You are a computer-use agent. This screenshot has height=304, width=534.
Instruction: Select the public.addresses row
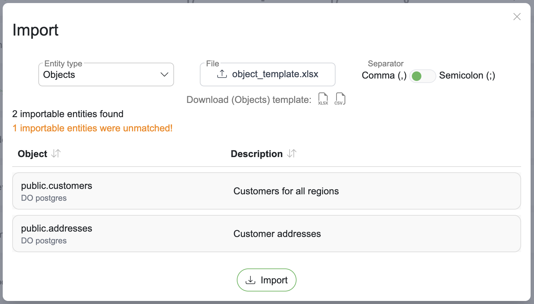click(266, 234)
